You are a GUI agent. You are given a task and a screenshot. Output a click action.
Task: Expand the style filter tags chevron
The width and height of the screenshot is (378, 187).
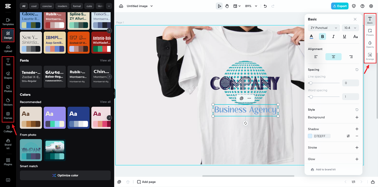tap(109, 6)
